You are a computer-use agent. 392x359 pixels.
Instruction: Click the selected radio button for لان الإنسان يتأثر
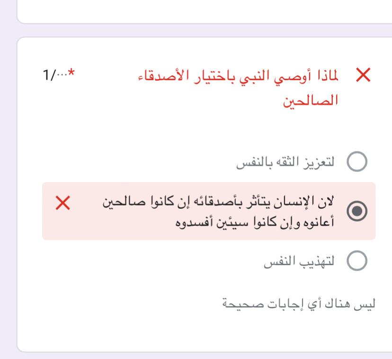357,211
